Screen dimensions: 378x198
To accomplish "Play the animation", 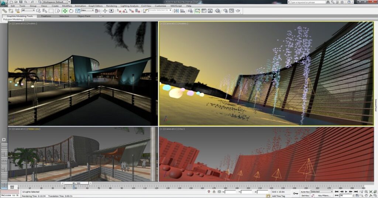I will pyautogui.click(x=346, y=192).
